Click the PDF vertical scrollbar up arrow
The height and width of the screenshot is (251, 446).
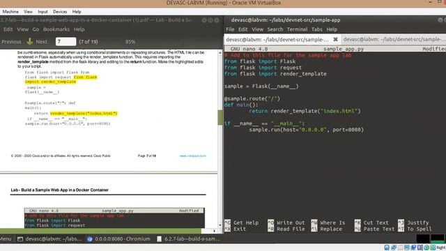point(220,53)
